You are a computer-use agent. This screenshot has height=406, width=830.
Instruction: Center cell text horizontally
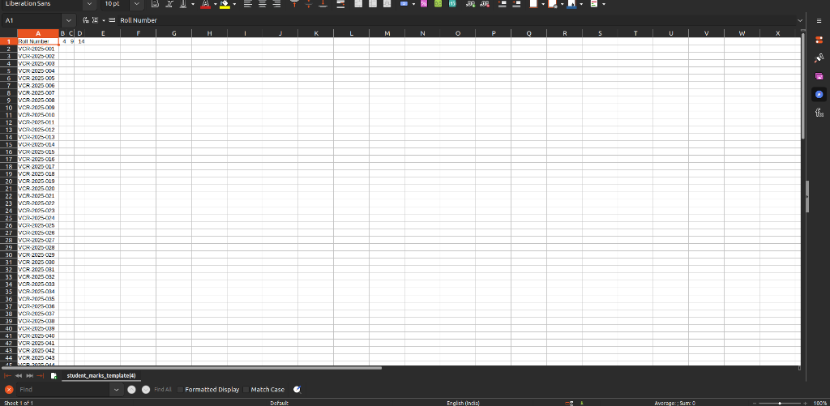(x=262, y=4)
